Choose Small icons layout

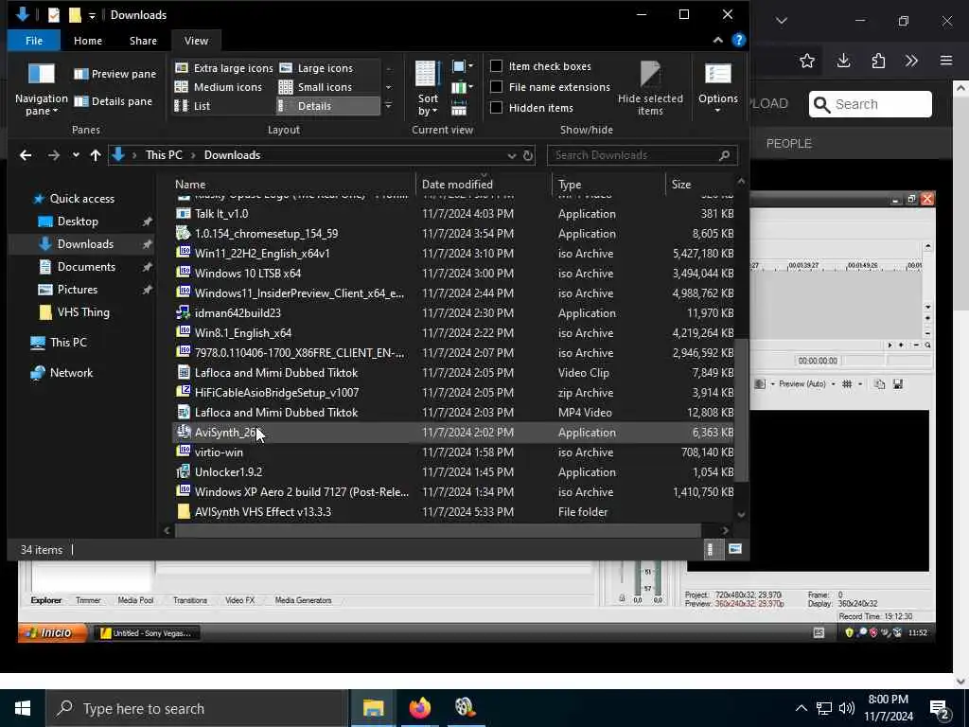pos(316,87)
